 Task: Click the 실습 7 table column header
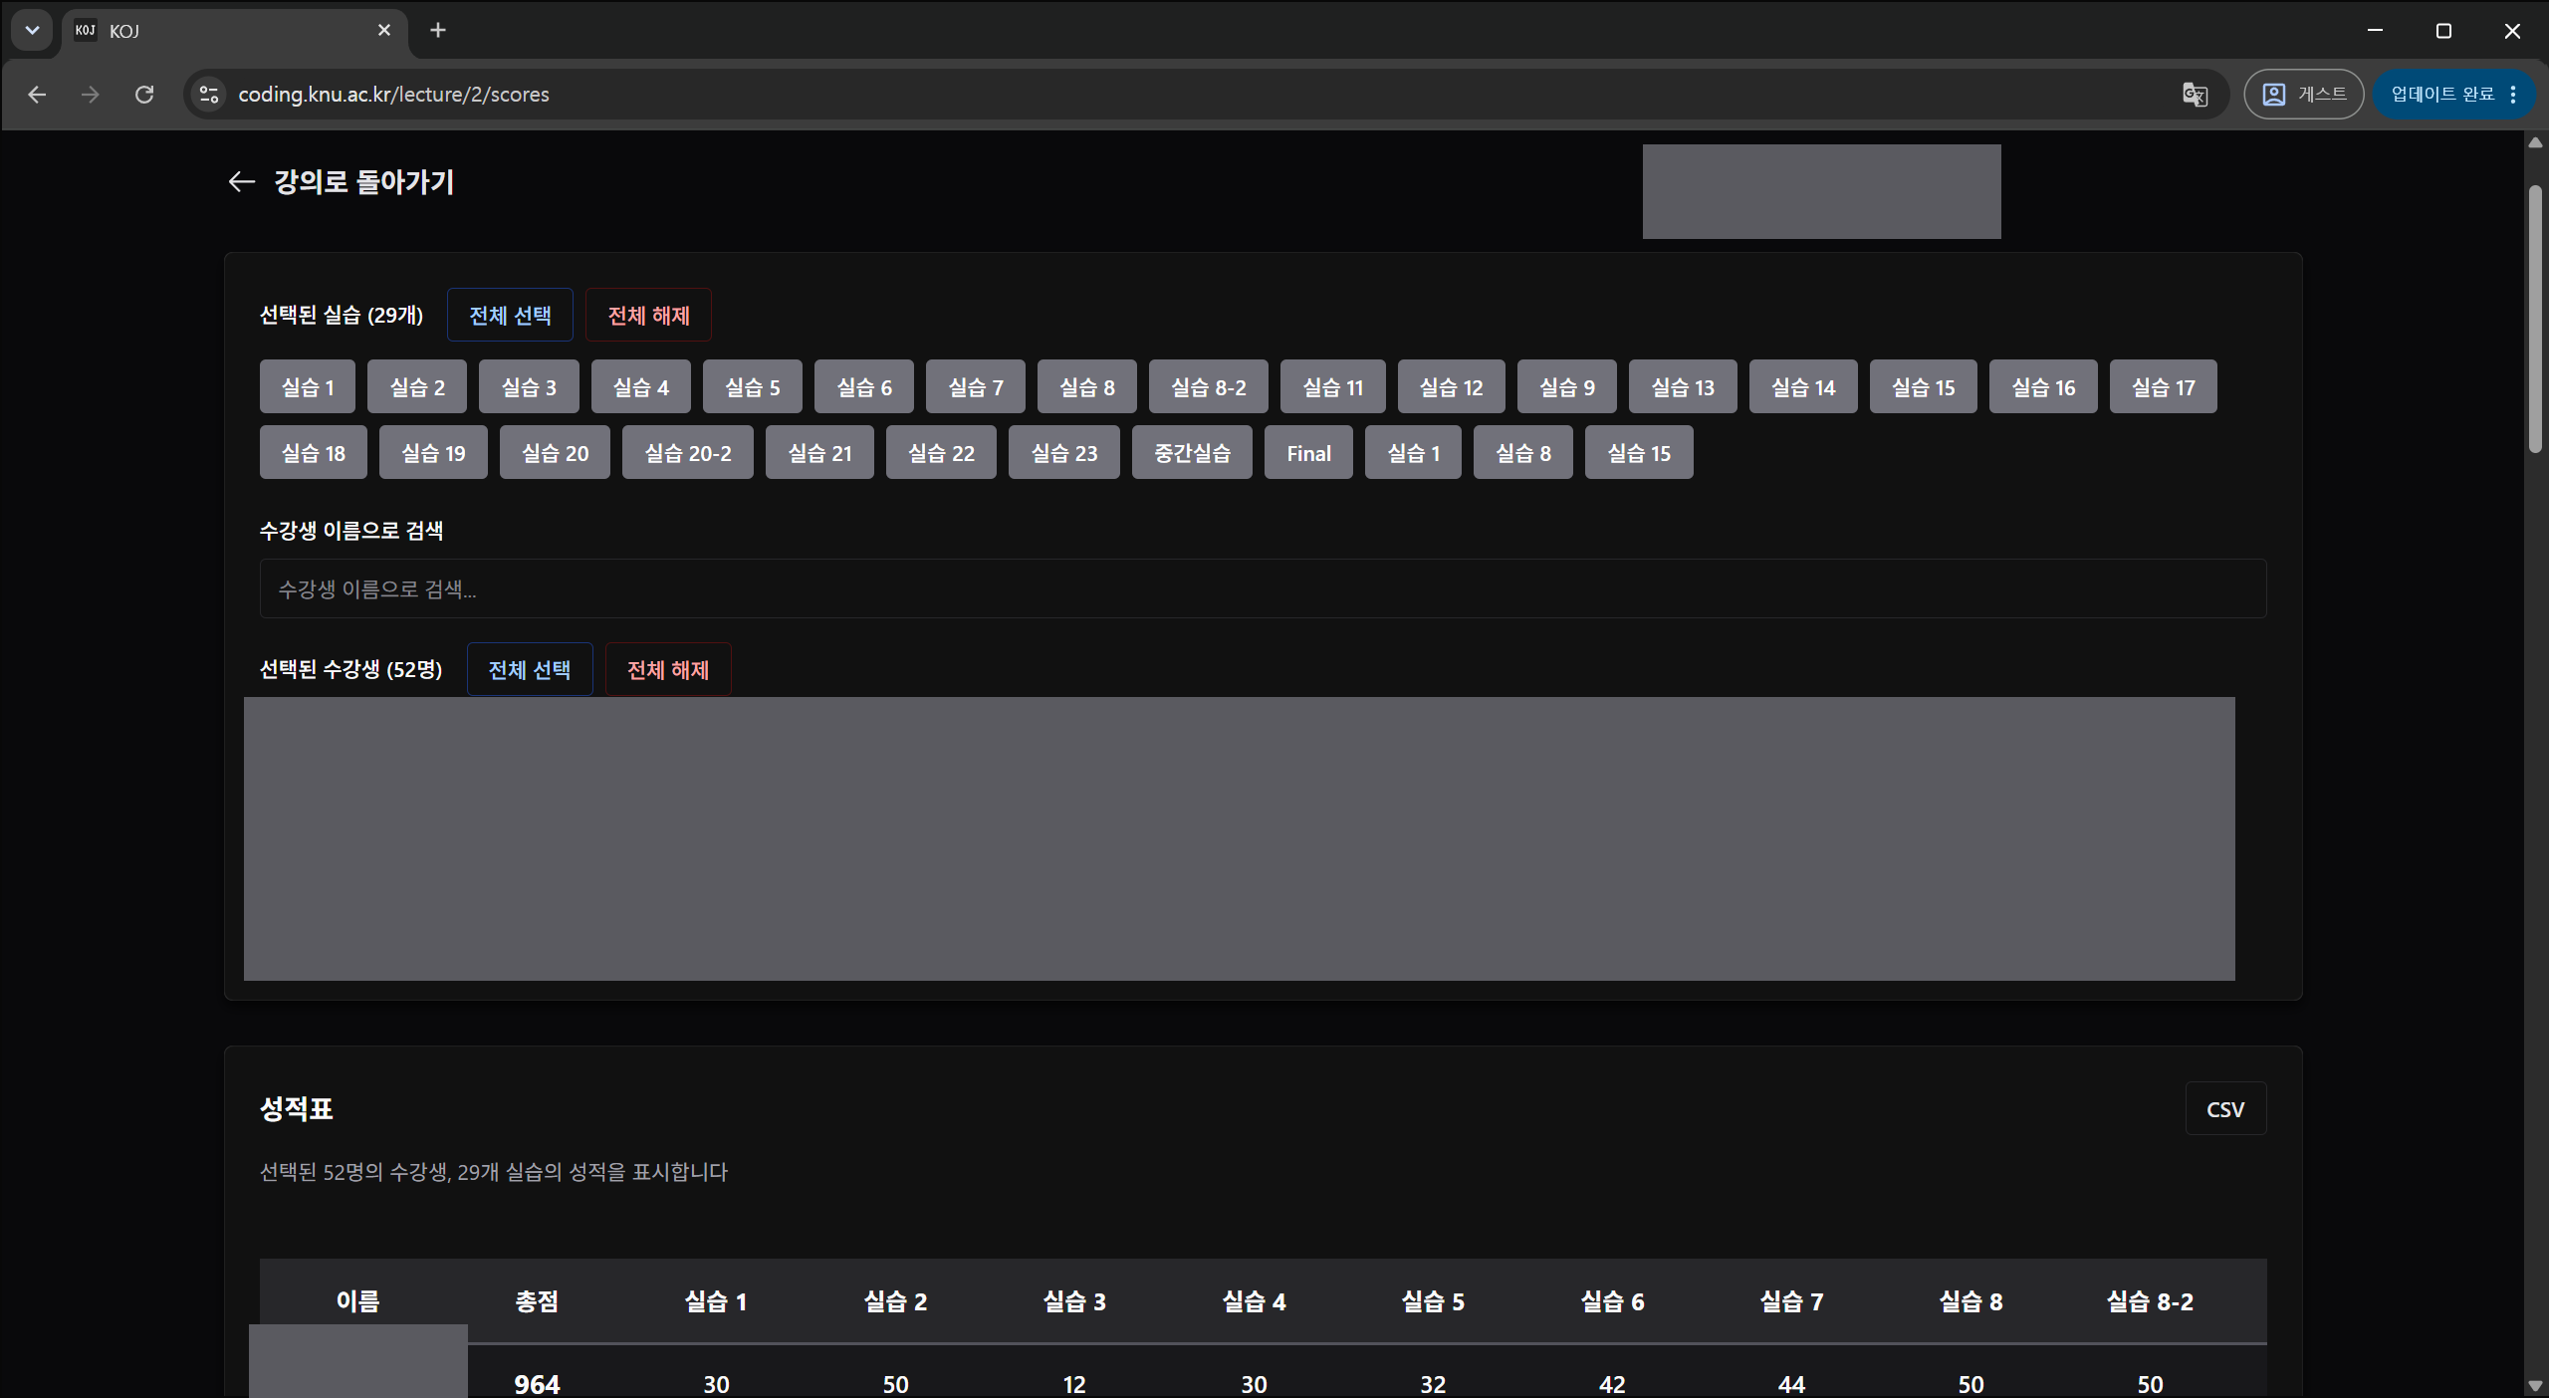click(x=1791, y=1301)
